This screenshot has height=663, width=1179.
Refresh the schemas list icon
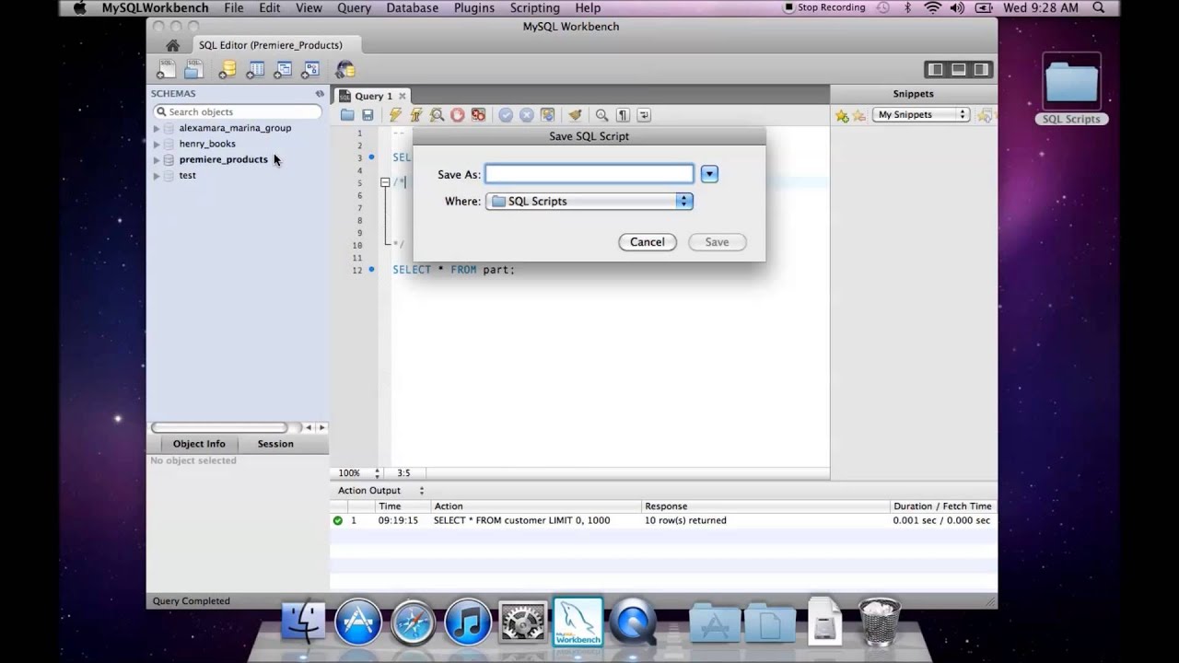(x=320, y=94)
